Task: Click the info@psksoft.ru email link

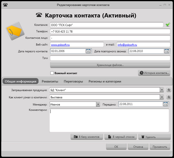Action: pyautogui.click(x=127, y=45)
